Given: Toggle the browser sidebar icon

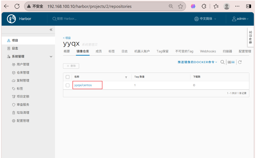Looking at the screenshot, I should (x=249, y=6).
